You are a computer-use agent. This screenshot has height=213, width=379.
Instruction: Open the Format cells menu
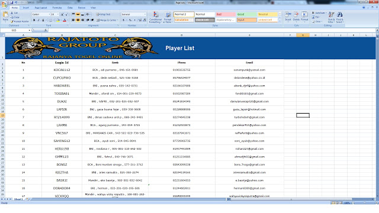click(x=304, y=17)
